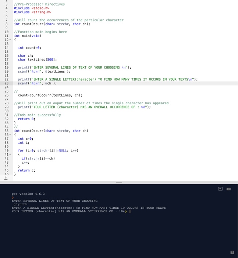Click the divider handle between editor and console
Screen dimensions: 238x258
pyautogui.click(x=119, y=182)
